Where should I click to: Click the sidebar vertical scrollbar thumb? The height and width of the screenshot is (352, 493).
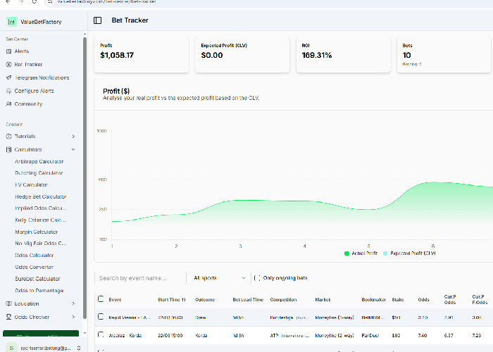pos(85,177)
